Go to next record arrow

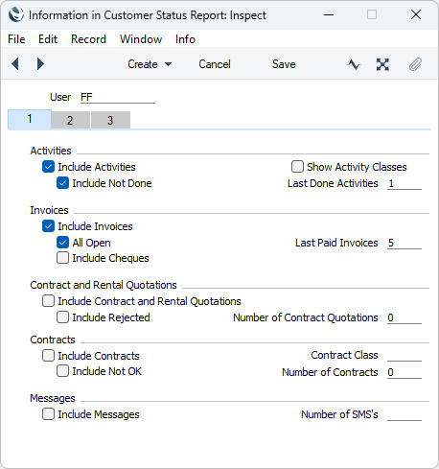(40, 64)
